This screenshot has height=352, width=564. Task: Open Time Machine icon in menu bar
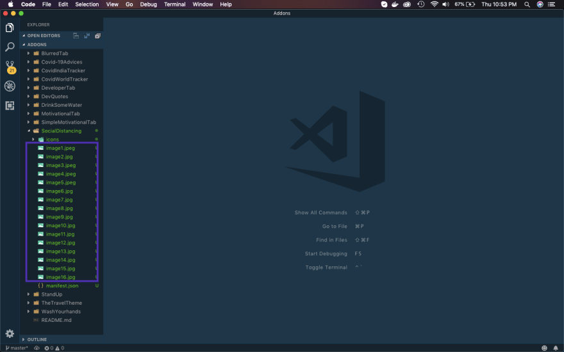coord(421,4)
